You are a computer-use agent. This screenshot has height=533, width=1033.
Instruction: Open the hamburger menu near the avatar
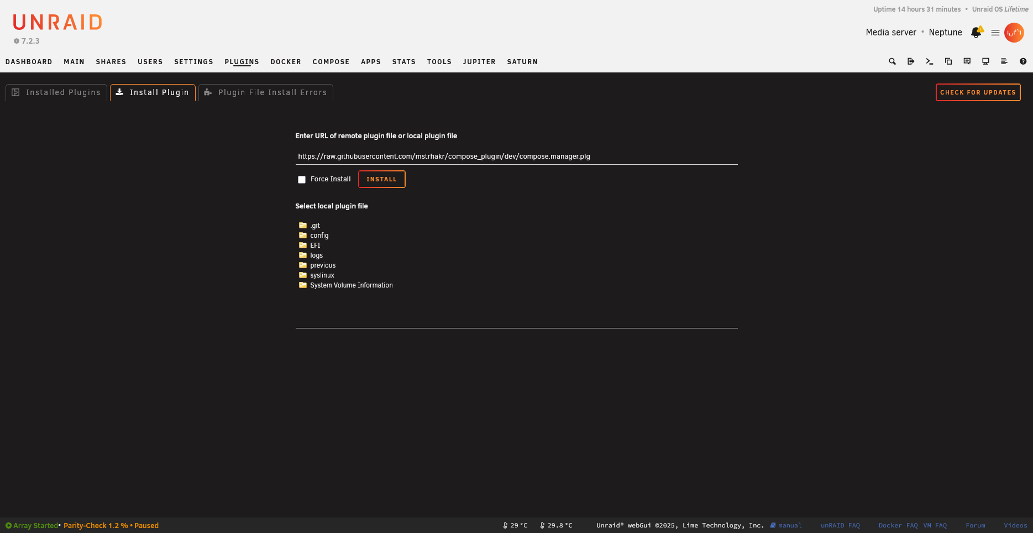[x=995, y=33]
